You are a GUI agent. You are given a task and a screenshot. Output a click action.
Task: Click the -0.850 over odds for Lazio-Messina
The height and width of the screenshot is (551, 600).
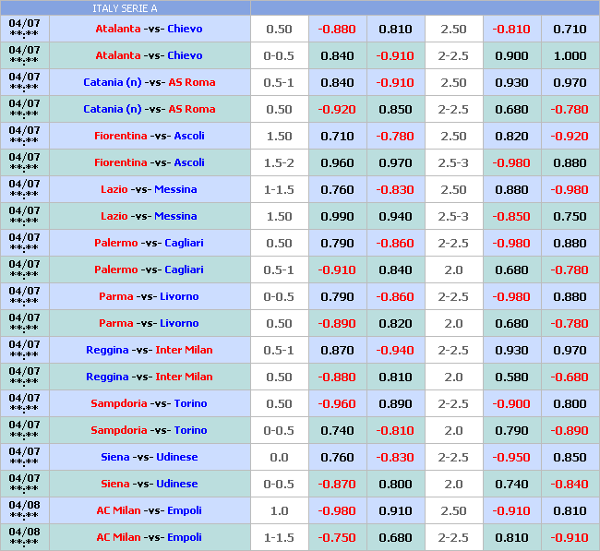pos(511,217)
